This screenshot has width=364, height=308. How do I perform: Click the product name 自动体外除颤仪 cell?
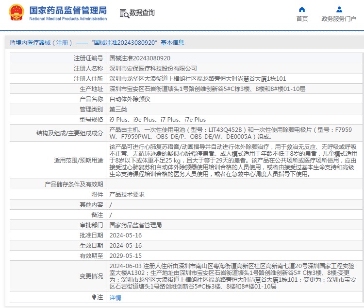[x=130, y=99]
